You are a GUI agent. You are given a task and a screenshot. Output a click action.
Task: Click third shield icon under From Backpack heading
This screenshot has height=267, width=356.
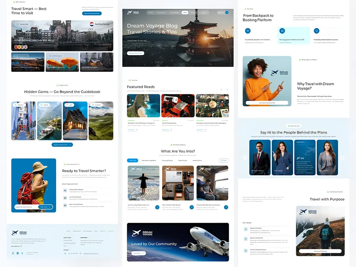pos(317,31)
